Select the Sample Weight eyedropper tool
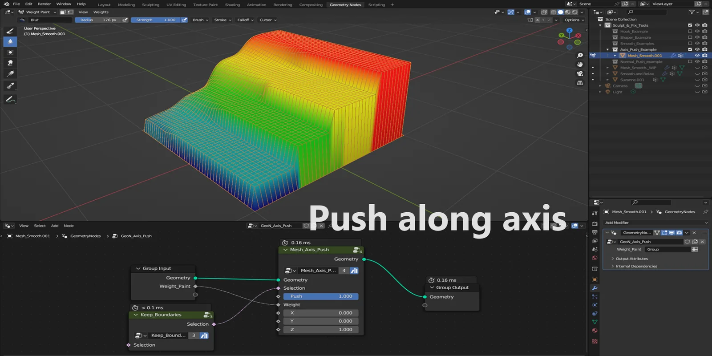712x356 pixels. tap(10, 85)
